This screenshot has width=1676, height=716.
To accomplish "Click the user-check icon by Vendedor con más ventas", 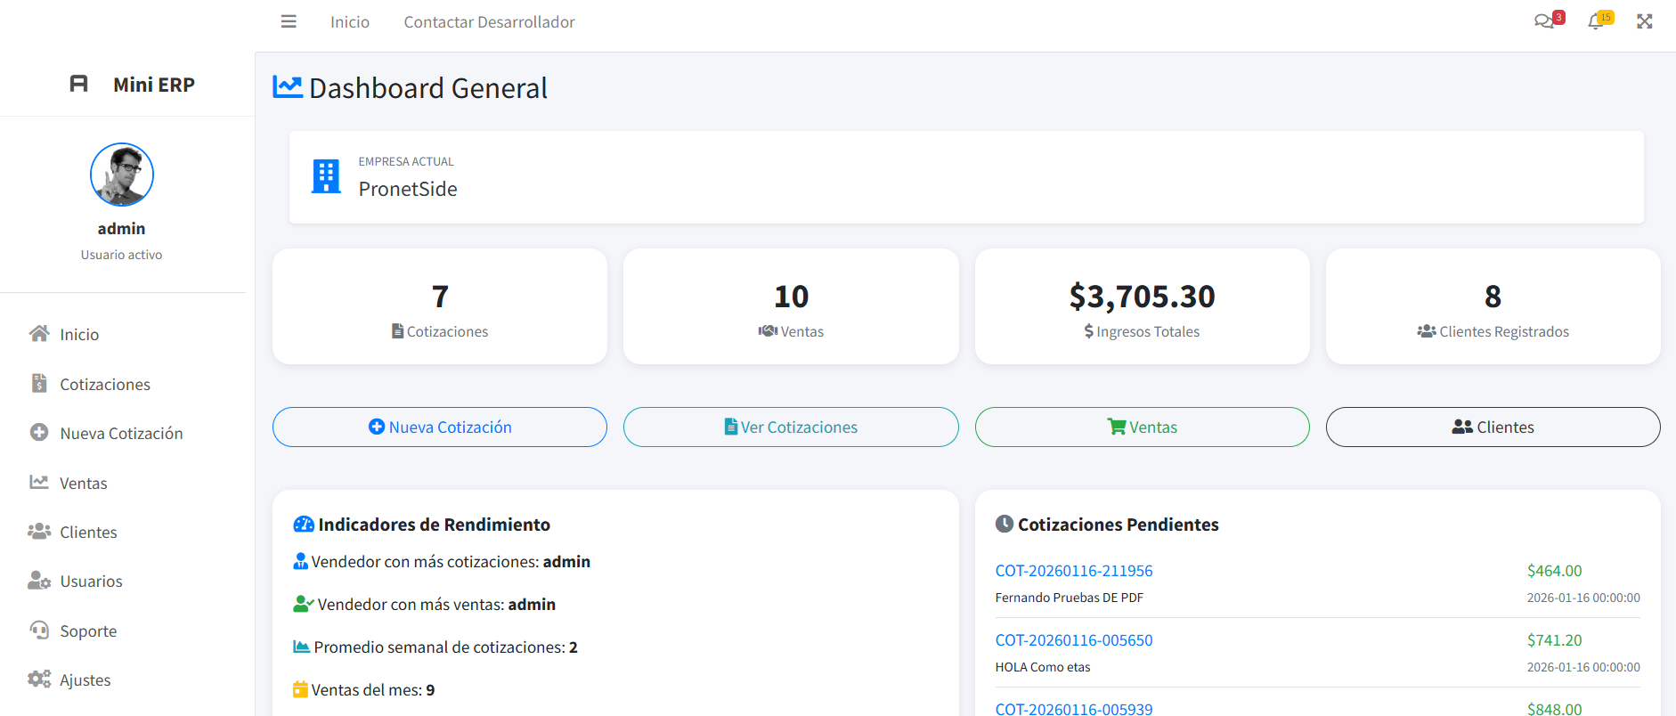I will tap(304, 605).
